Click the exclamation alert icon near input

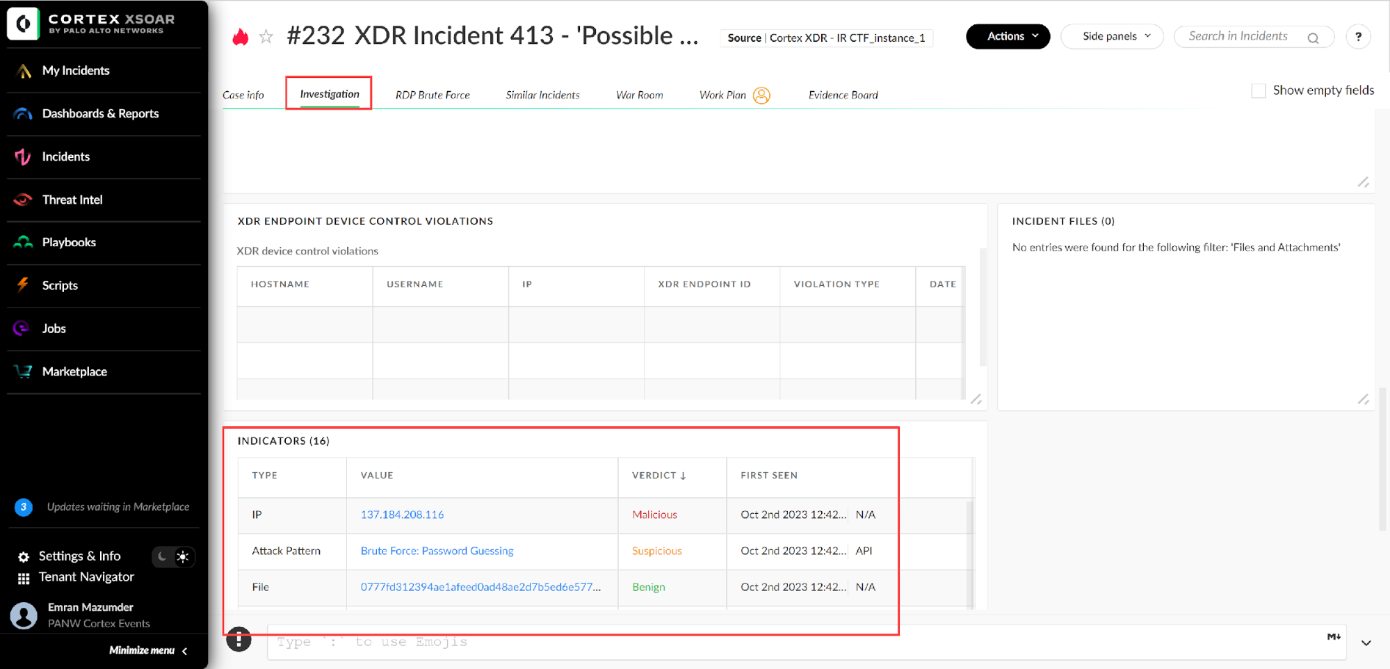click(239, 639)
